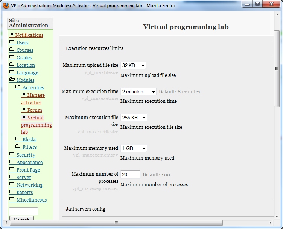Open the Reports admin section
This screenshot has height=229, width=283.
(x=25, y=193)
